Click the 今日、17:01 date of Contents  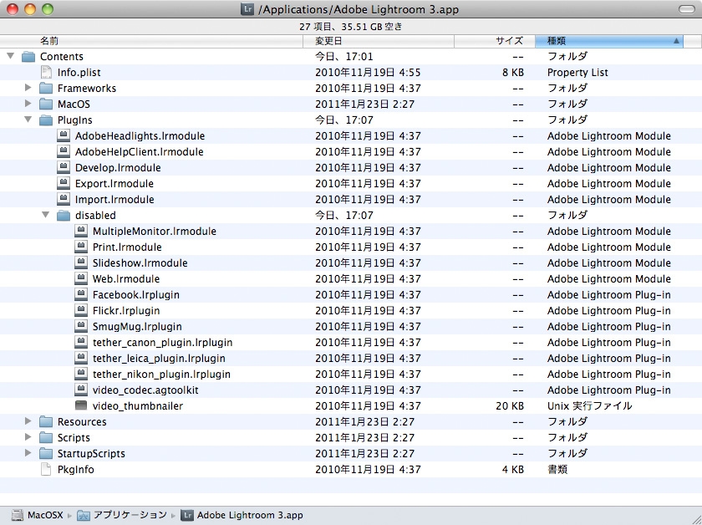(x=343, y=57)
